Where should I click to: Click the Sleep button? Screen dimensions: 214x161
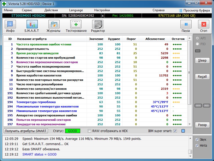tap(202, 61)
